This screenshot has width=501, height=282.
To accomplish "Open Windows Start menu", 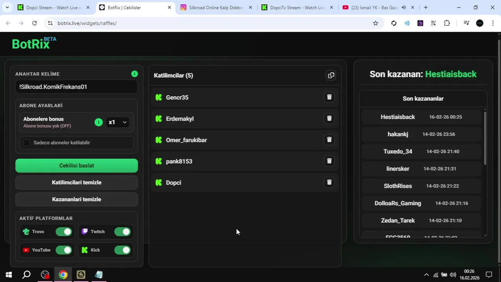I will 9,275.
